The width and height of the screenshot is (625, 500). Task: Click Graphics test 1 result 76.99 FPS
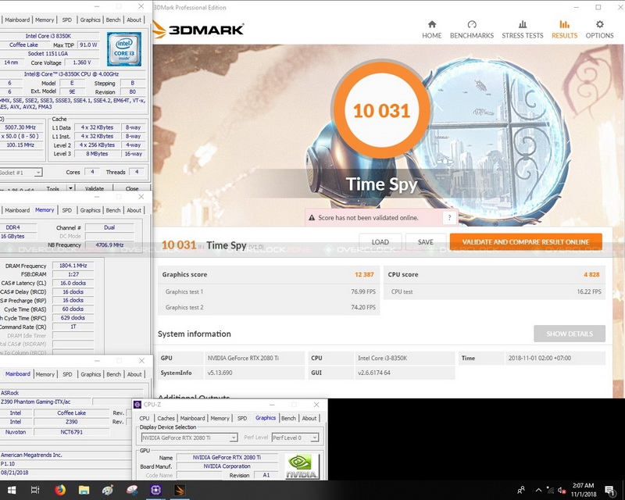click(x=363, y=291)
